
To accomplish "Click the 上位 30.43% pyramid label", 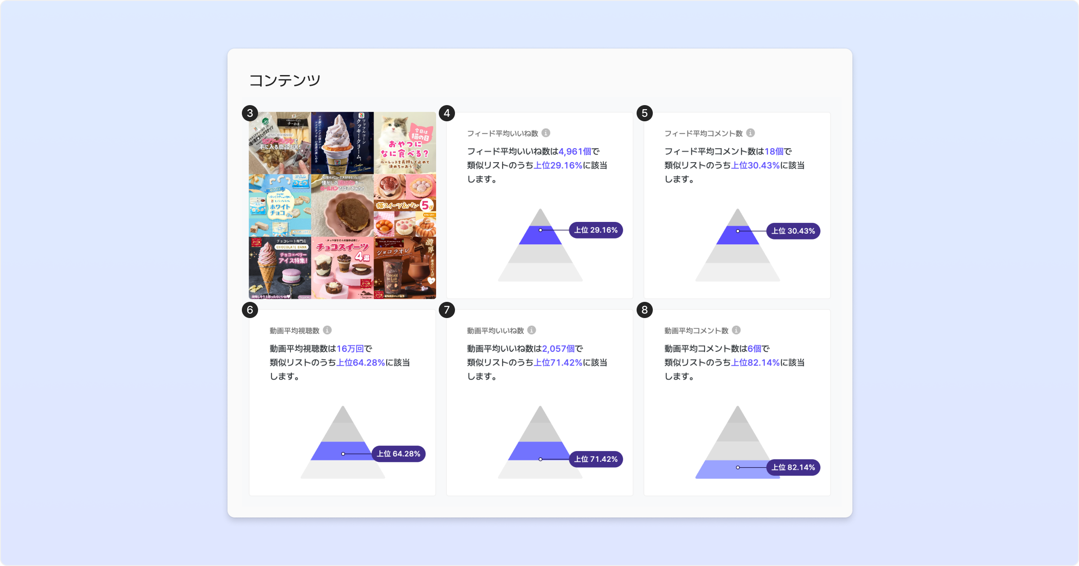I will [x=793, y=231].
